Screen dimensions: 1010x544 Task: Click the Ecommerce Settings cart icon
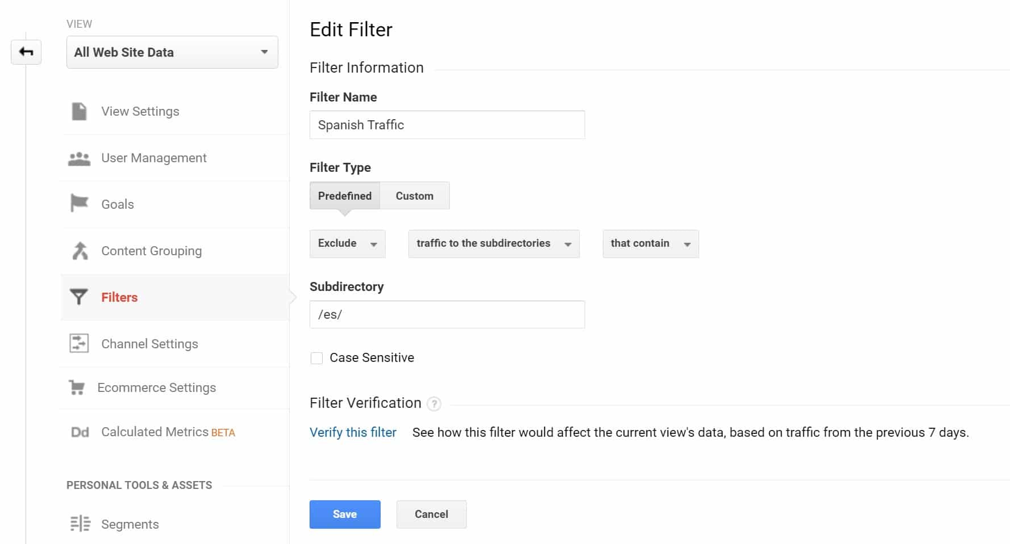[77, 387]
